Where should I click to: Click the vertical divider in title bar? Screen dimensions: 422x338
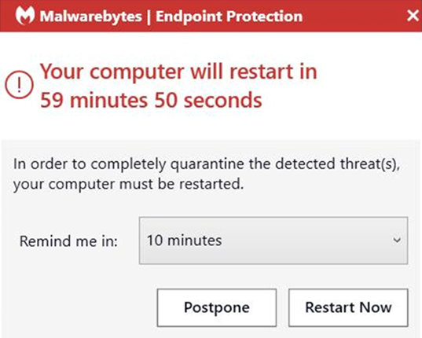click(149, 17)
